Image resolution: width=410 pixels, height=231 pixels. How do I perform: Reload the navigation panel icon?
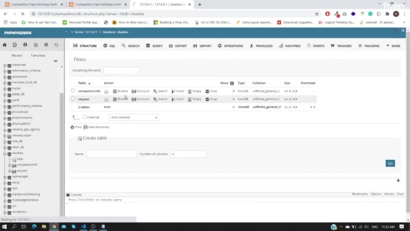(56, 45)
